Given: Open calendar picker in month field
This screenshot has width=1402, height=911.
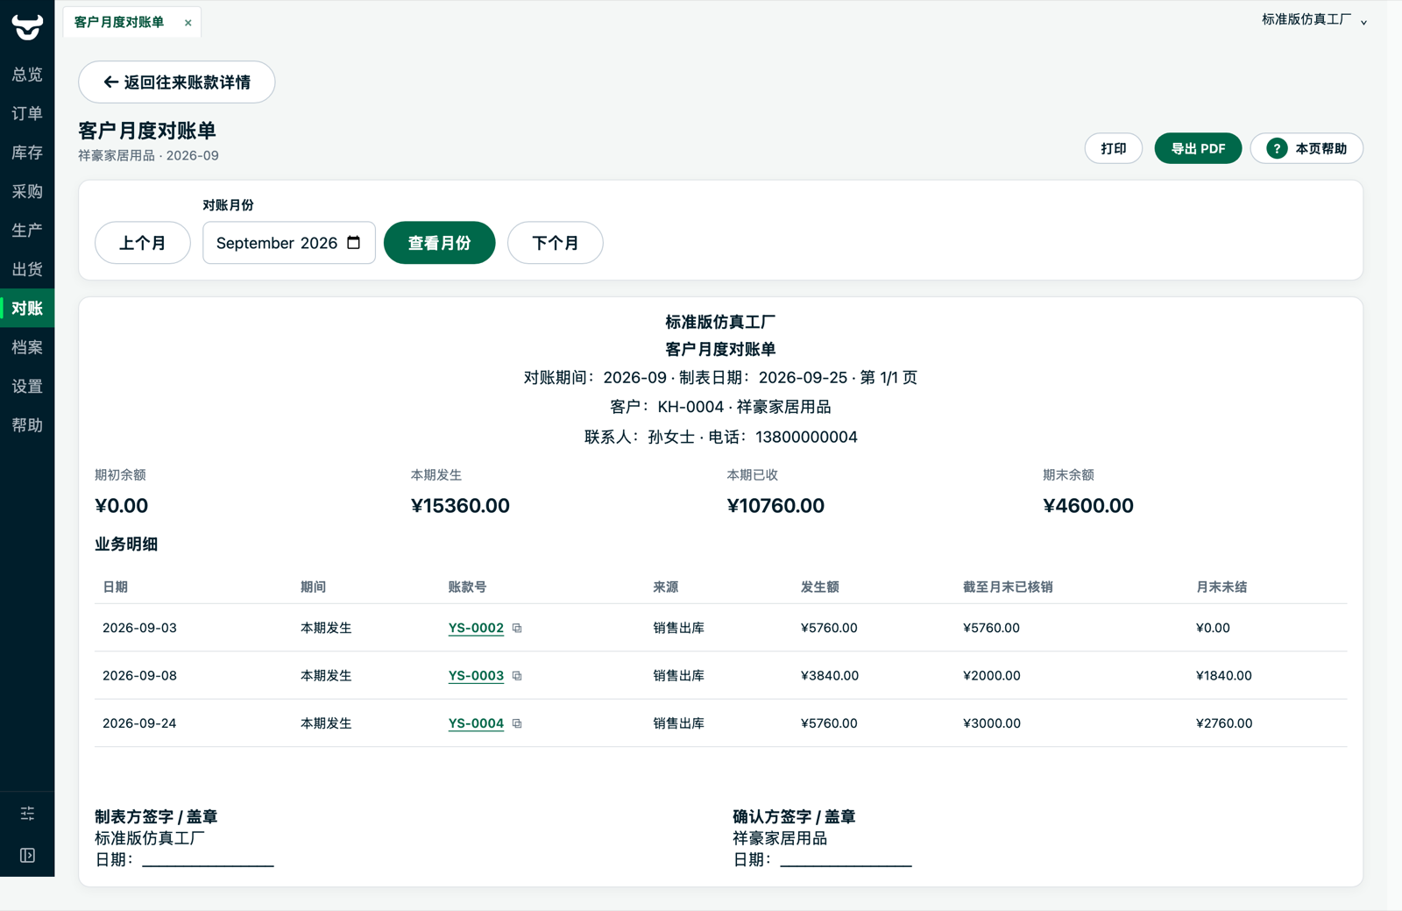Looking at the screenshot, I should coord(354,243).
